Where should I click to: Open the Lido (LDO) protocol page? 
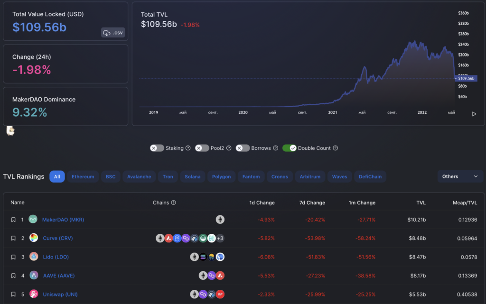tap(57, 257)
